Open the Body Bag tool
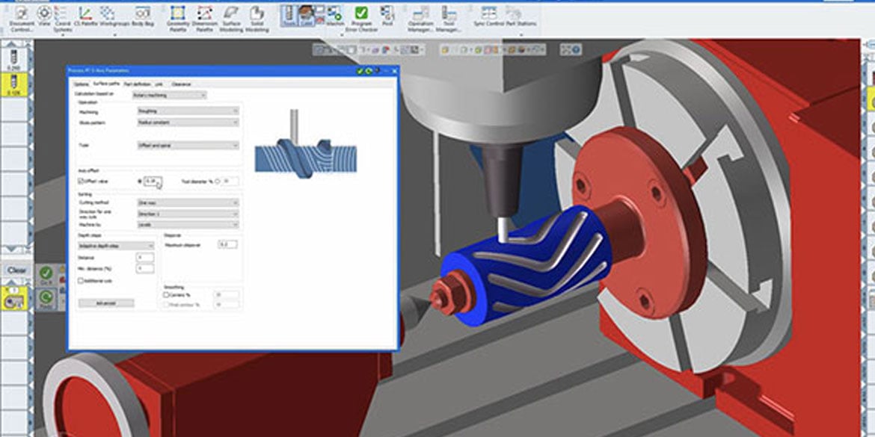This screenshot has width=875, height=437. pyautogui.click(x=143, y=16)
